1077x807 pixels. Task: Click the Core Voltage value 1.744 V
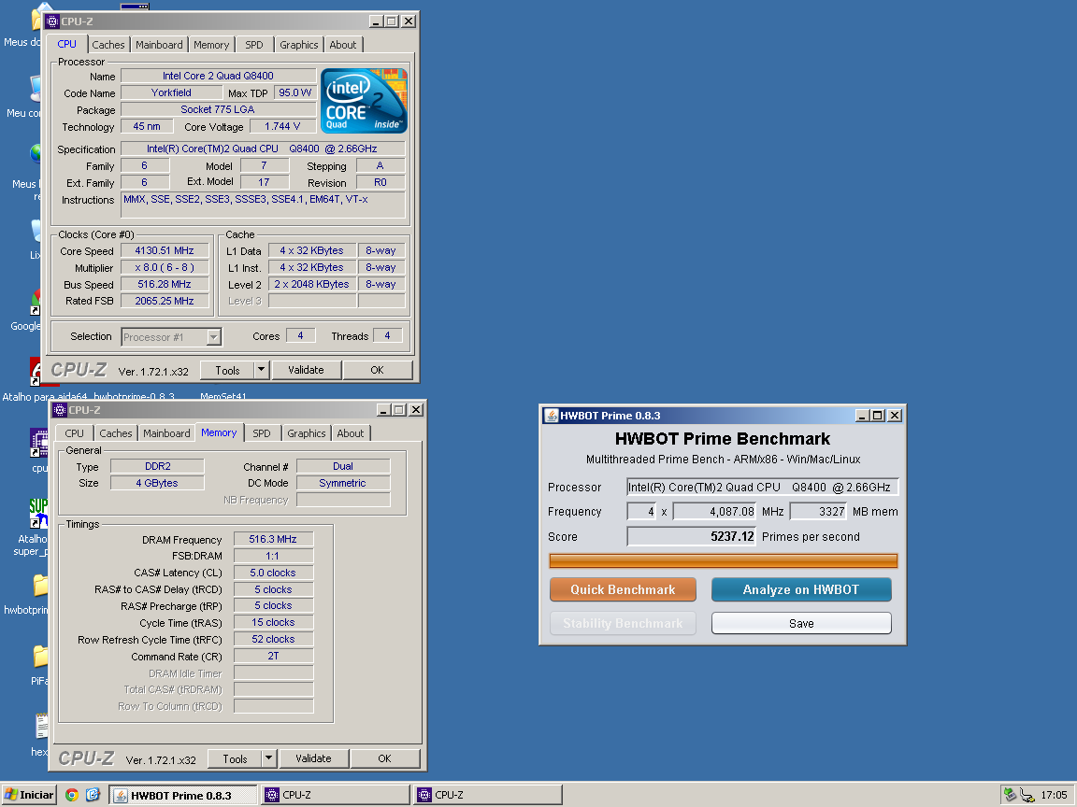point(282,126)
